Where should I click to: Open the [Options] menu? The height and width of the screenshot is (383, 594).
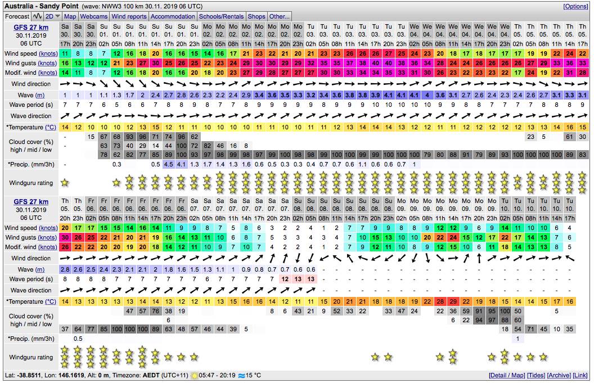click(575, 6)
